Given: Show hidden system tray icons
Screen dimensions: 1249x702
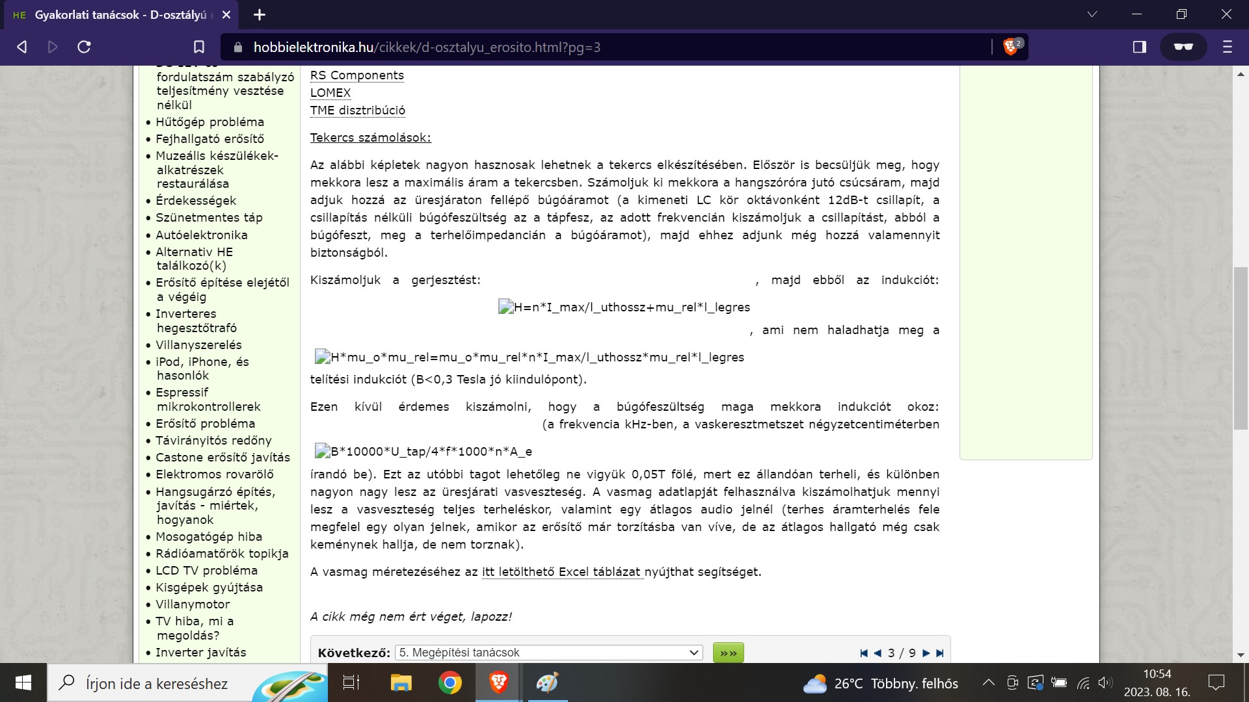Looking at the screenshot, I should 988,682.
